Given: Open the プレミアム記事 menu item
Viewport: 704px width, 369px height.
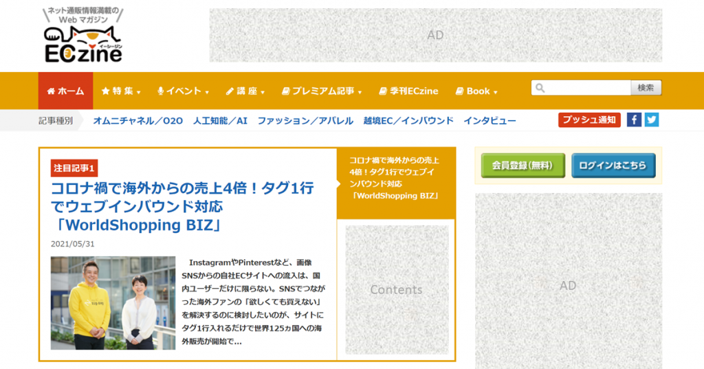Looking at the screenshot, I should [322, 91].
